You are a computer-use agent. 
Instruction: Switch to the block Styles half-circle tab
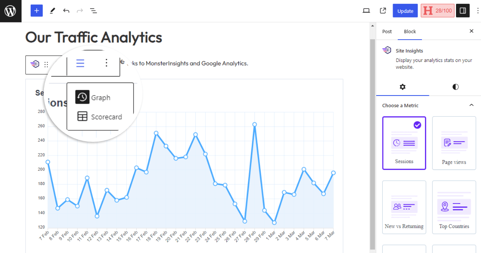[456, 87]
